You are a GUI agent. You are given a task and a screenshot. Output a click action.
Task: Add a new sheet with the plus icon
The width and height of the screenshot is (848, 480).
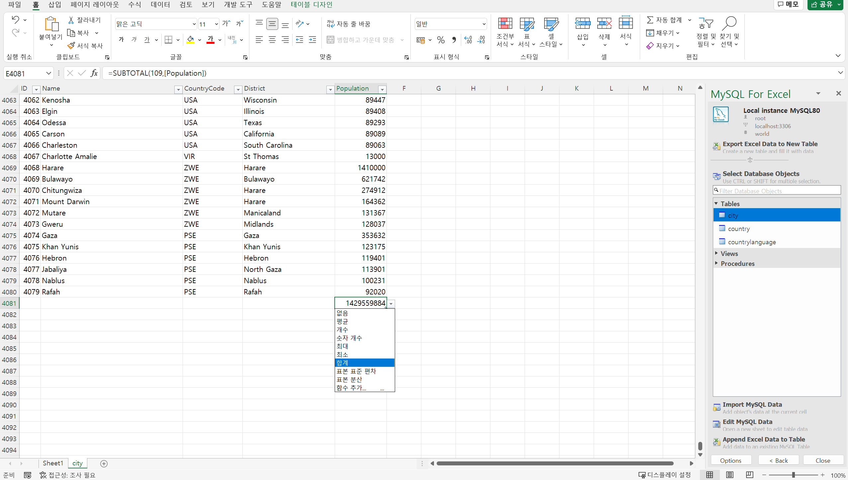(x=104, y=464)
